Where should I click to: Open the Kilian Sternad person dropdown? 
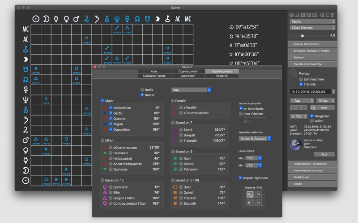[312, 28]
